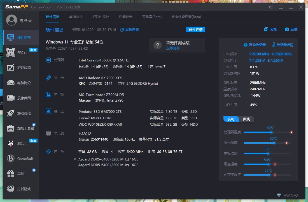This screenshot has height=202, width=308.
Task: Click 'Intel Core i5-13600K @ 3.5GHz' text
Action: pyautogui.click(x=104, y=60)
